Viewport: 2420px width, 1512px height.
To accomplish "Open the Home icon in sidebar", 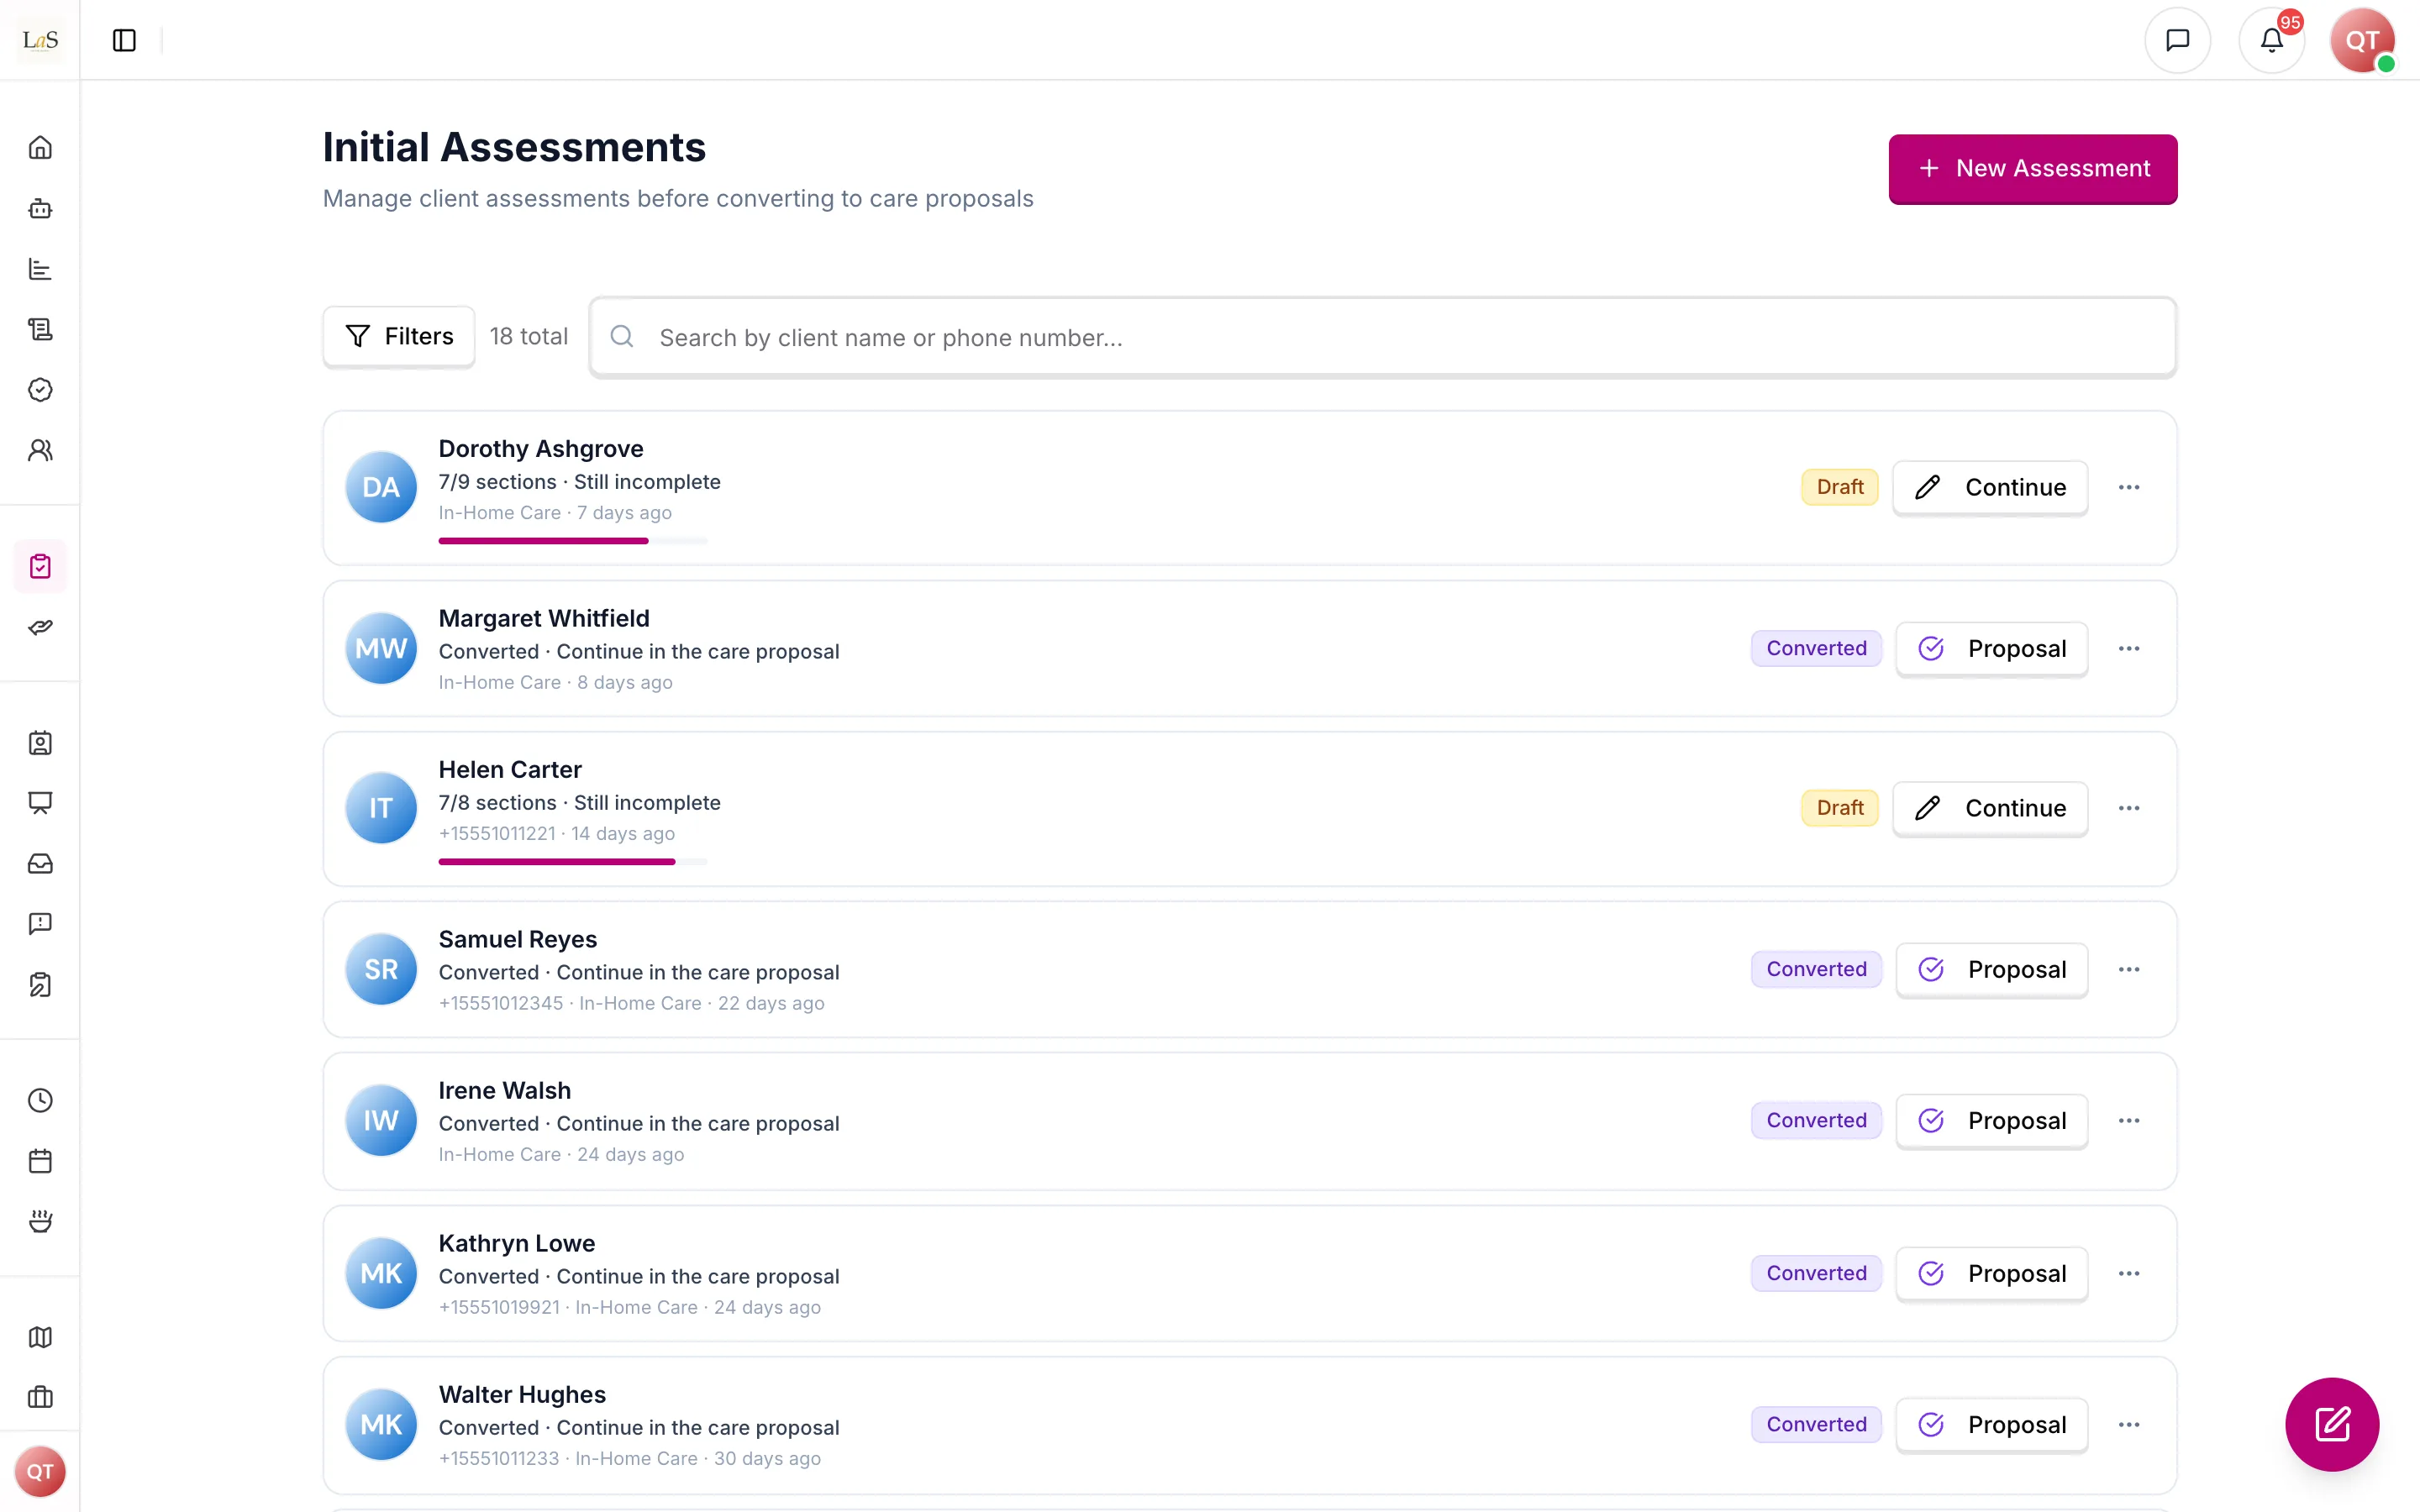I will 40,148.
